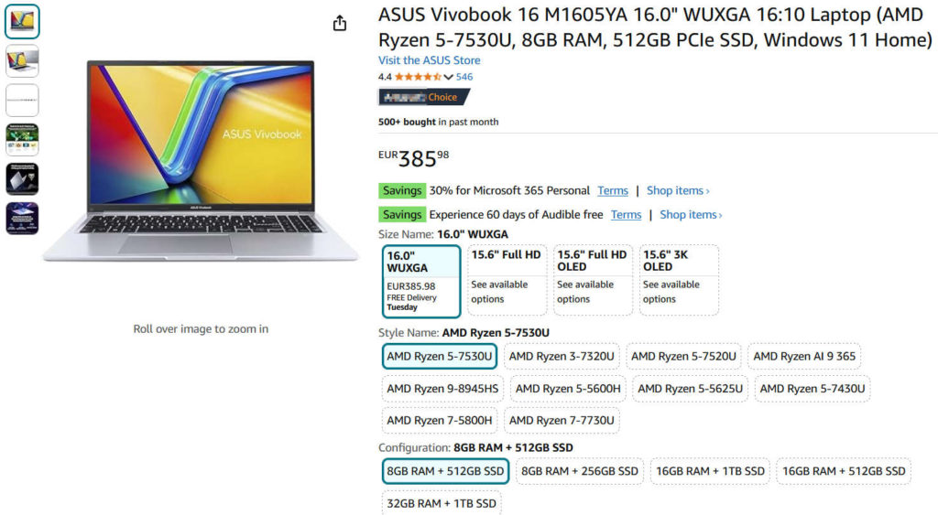
Task: Select the fifth dark laptop thumbnail
Action: (x=22, y=178)
